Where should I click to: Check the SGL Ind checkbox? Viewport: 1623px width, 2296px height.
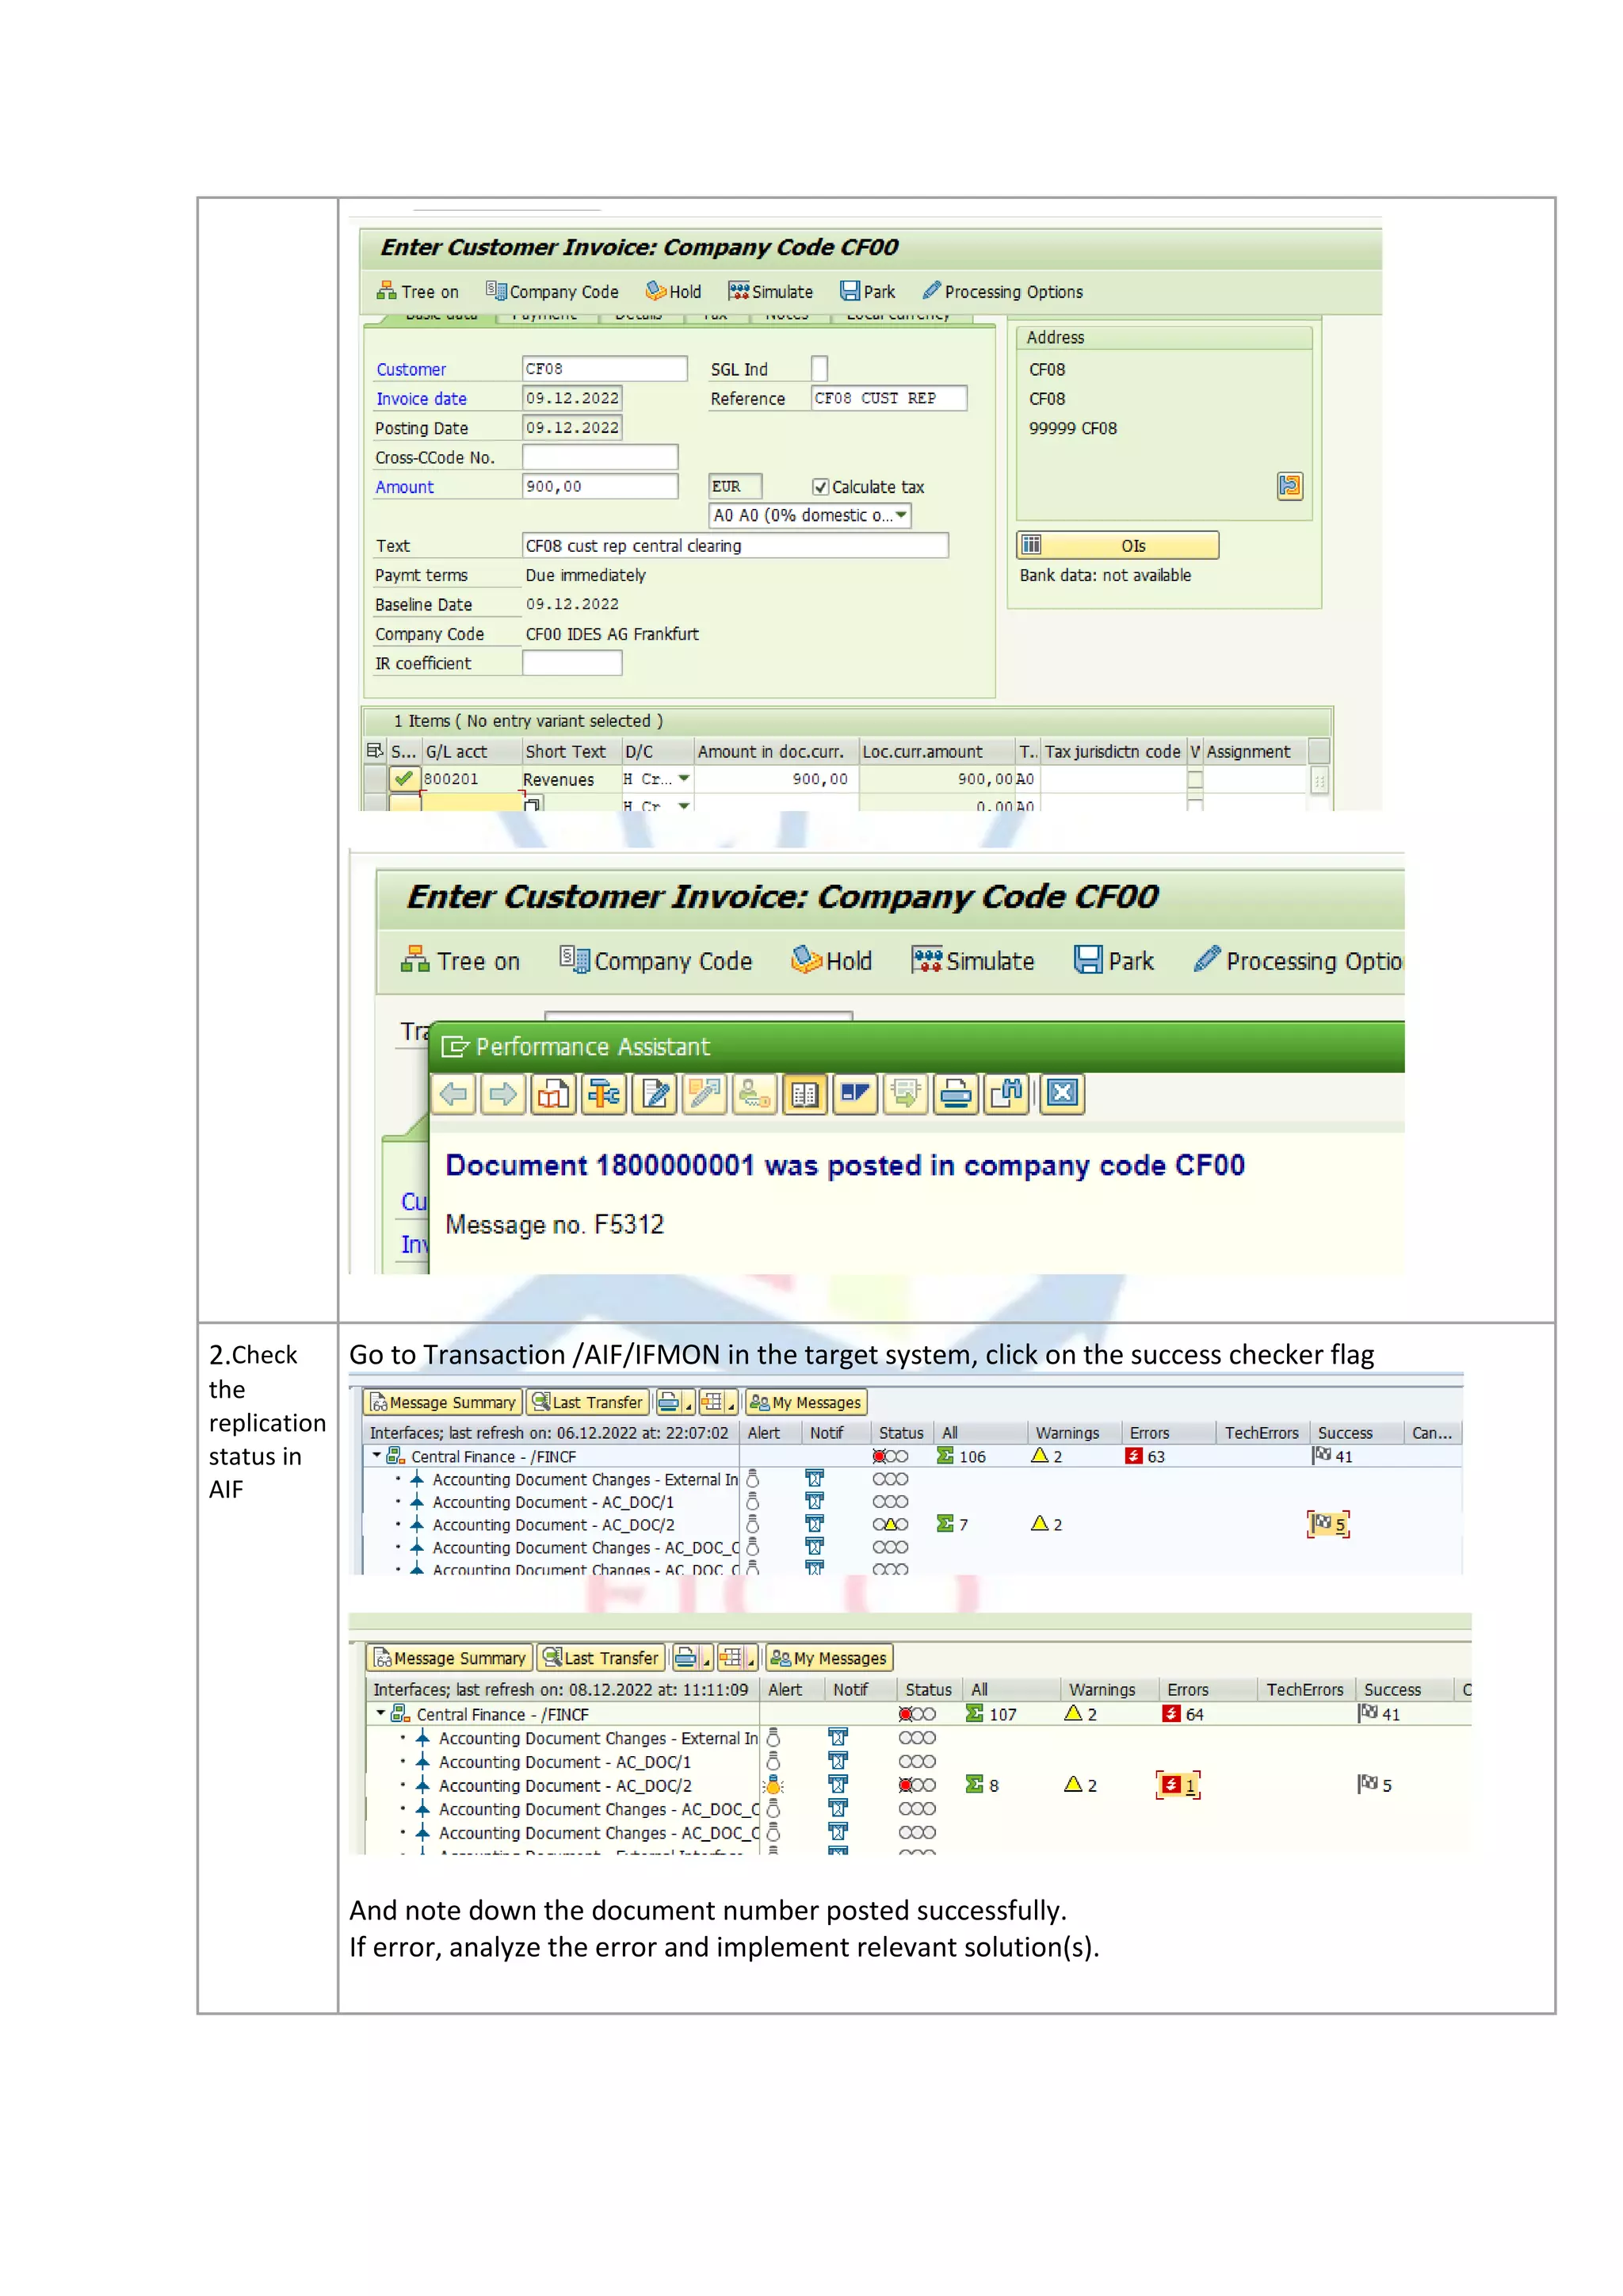[x=819, y=369]
